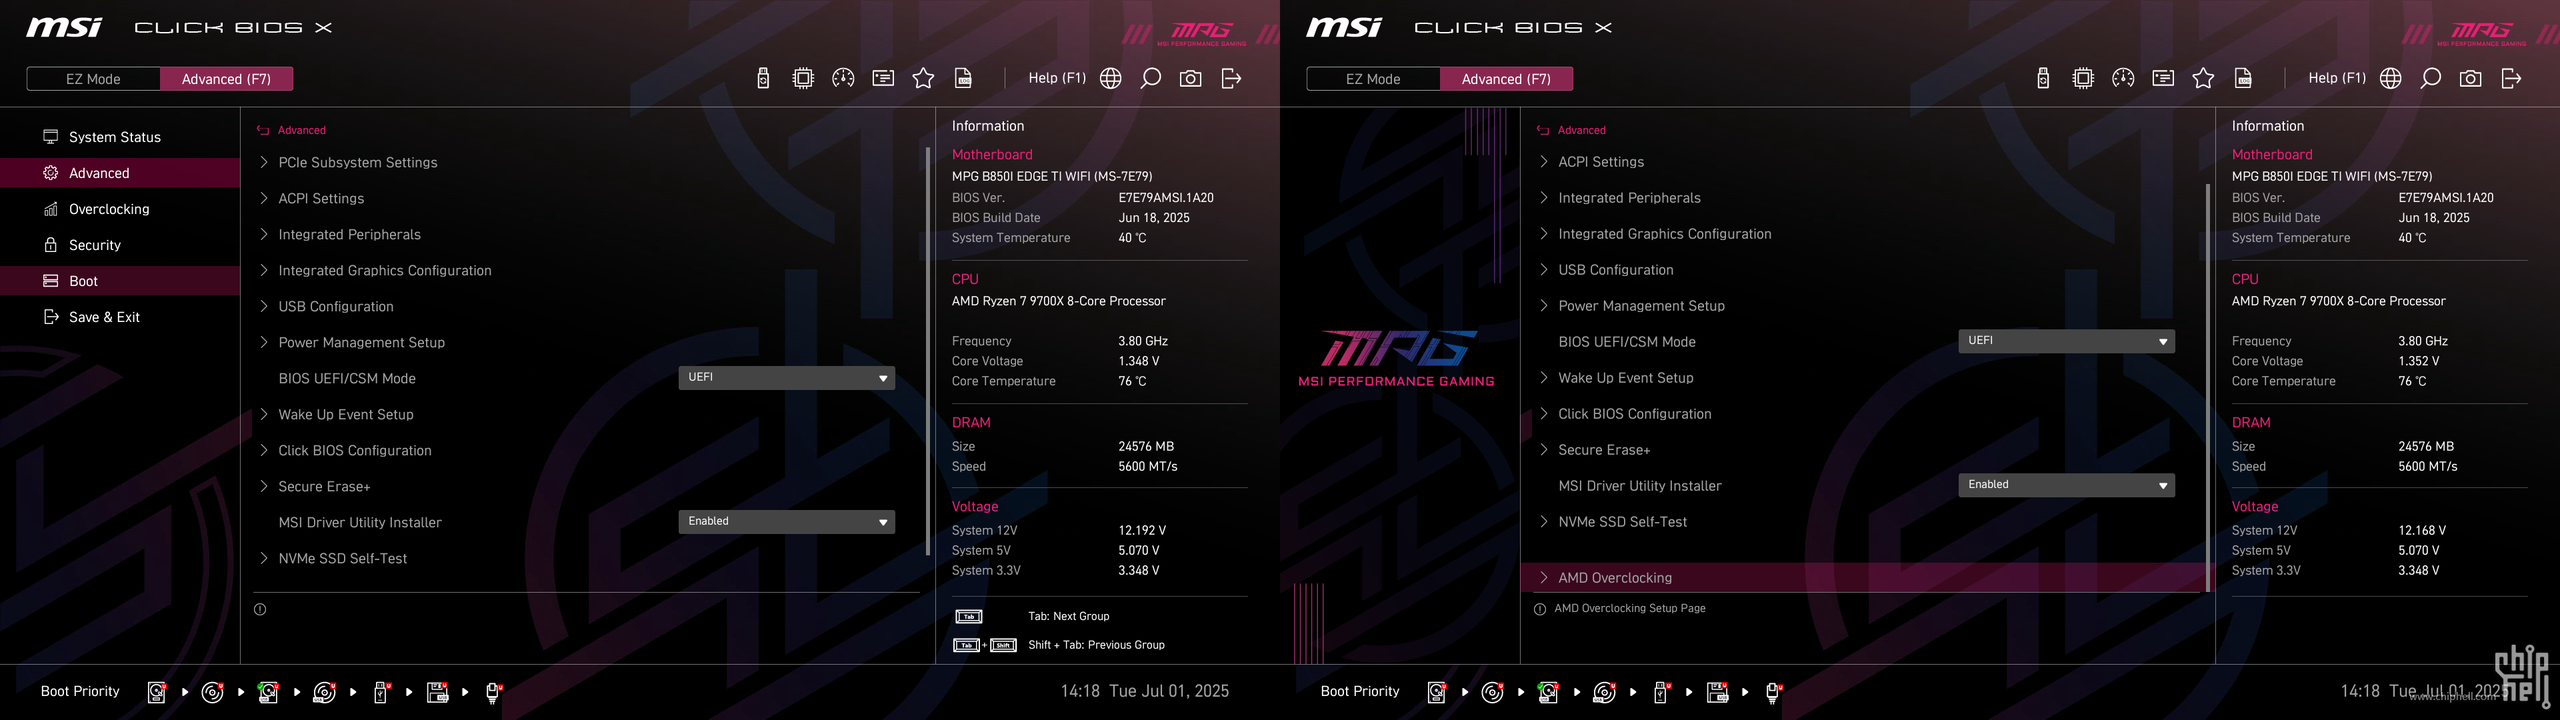Image resolution: width=2560 pixels, height=720 pixels.
Task: Go back via Advanced breadcrumb in left screen
Action: tap(291, 130)
